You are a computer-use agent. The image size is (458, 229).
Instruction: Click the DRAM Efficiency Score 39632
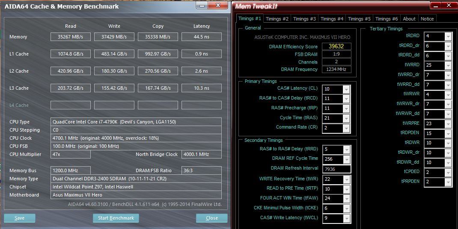(336, 47)
